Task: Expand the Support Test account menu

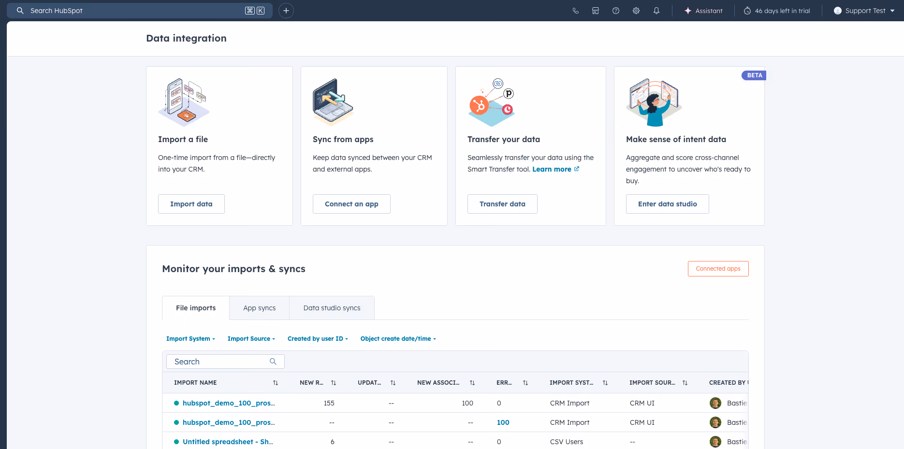Action: (864, 10)
